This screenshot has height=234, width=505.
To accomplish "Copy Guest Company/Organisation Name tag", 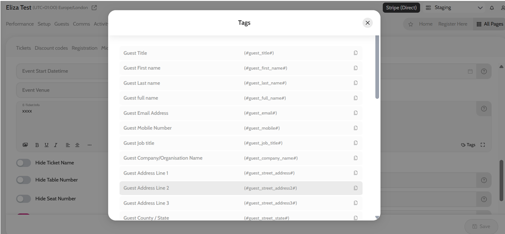I will [355, 158].
